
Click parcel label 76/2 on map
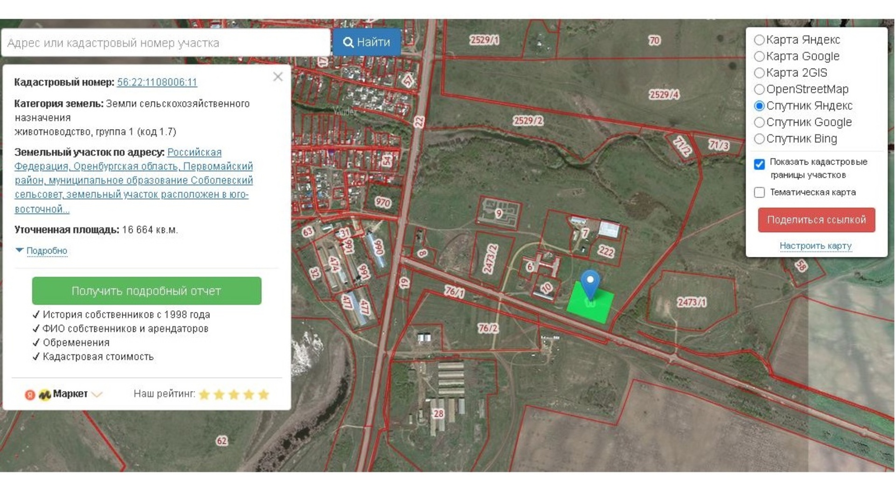[488, 328]
